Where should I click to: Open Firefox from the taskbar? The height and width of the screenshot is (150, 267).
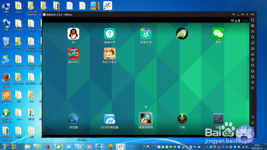click(48, 147)
